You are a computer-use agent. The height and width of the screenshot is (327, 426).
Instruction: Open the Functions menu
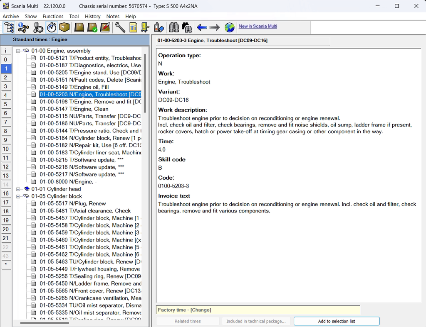coord(53,17)
